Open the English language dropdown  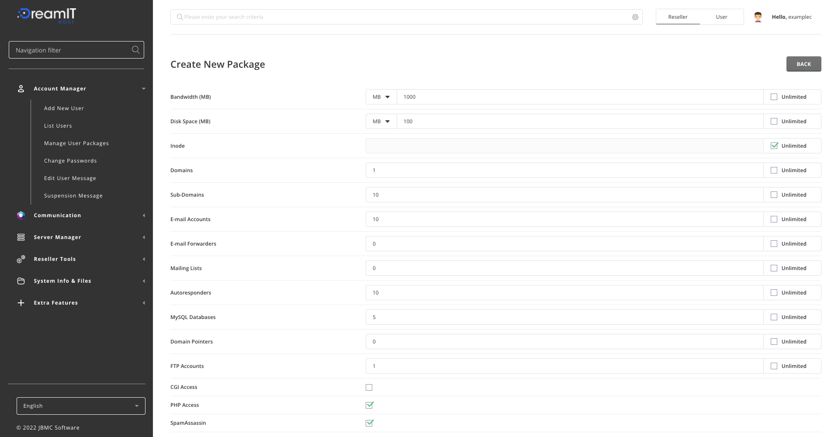[x=81, y=406]
